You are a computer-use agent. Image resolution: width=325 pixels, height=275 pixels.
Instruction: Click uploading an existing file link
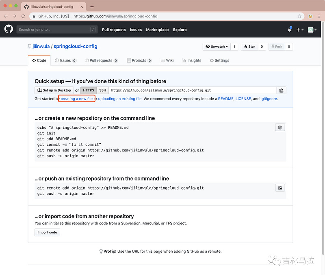pos(120,99)
